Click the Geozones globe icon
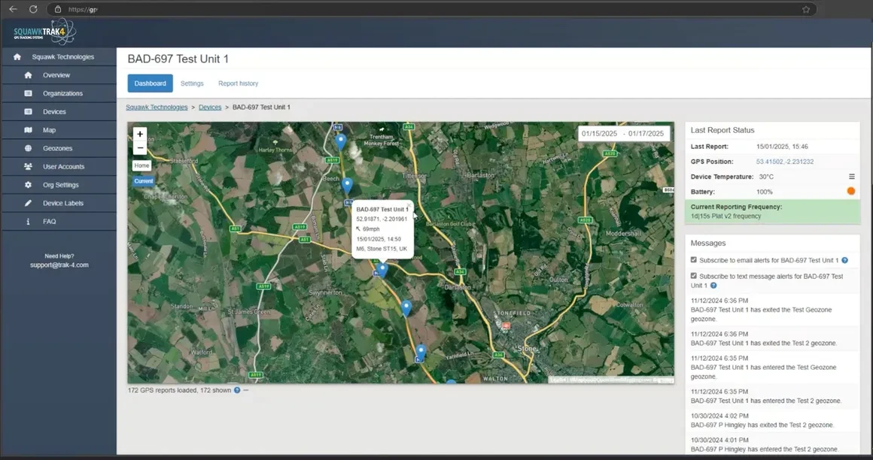This screenshot has height=460, width=873. coord(29,149)
